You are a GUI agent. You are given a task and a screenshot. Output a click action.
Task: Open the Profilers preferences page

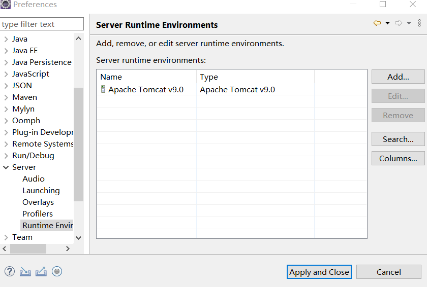point(38,214)
